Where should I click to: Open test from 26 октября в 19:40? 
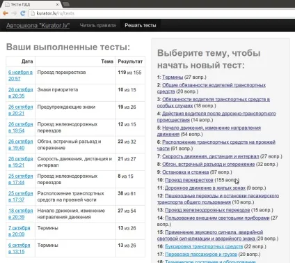pos(20,144)
